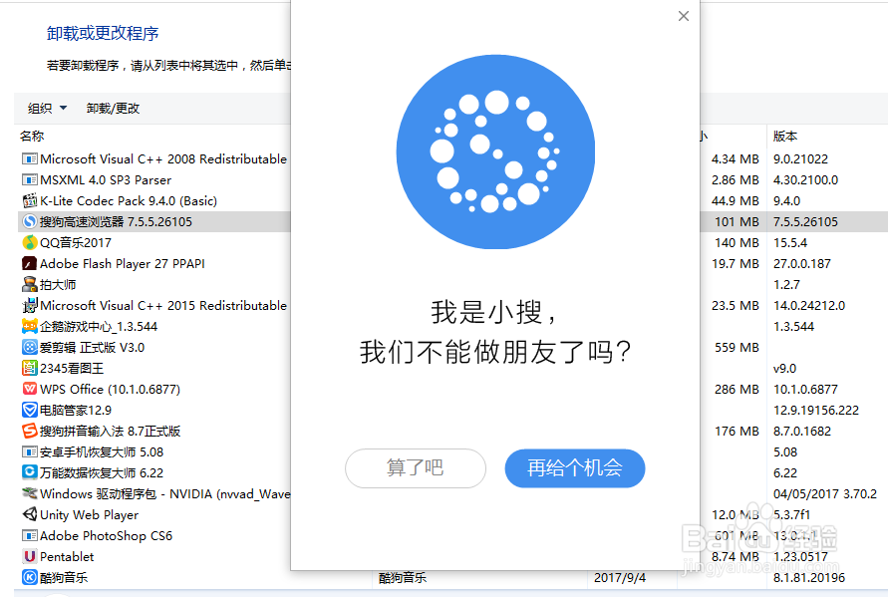Click the 拍大师 icon

(x=28, y=284)
